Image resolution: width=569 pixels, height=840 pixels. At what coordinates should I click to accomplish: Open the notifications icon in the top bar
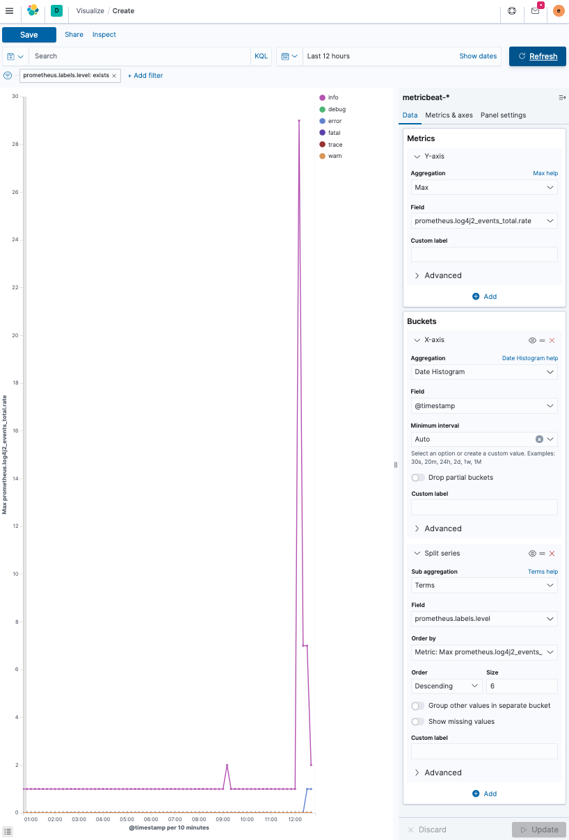(x=534, y=11)
